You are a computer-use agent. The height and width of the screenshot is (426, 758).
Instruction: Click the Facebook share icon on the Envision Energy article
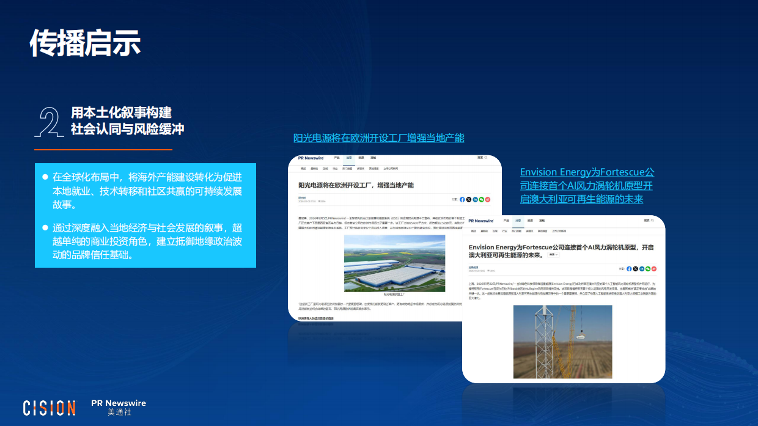(x=629, y=269)
